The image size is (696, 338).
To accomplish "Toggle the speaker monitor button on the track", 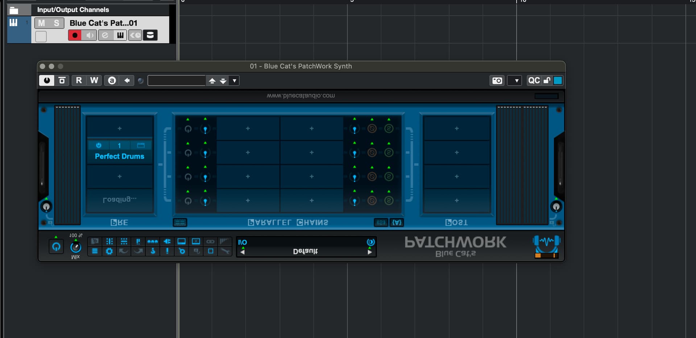I will pos(90,35).
